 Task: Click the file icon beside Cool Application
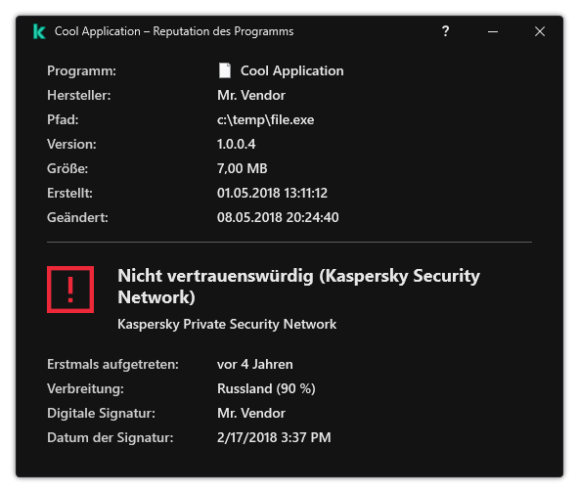[225, 70]
